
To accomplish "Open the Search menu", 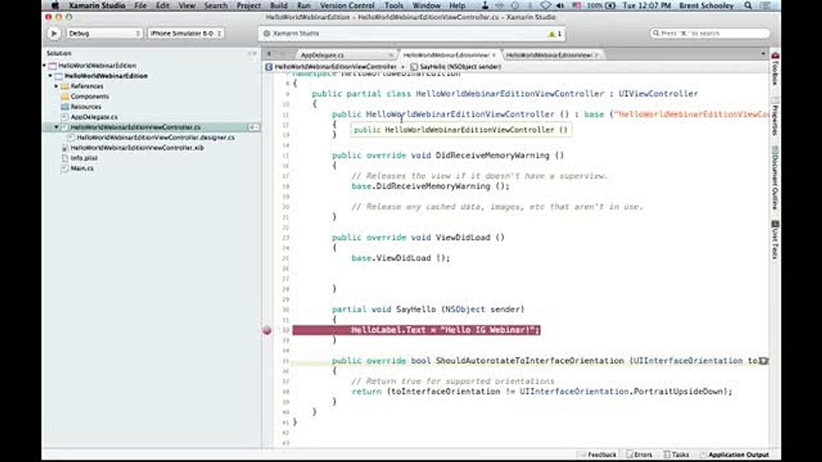I will pyautogui.click(x=216, y=5).
